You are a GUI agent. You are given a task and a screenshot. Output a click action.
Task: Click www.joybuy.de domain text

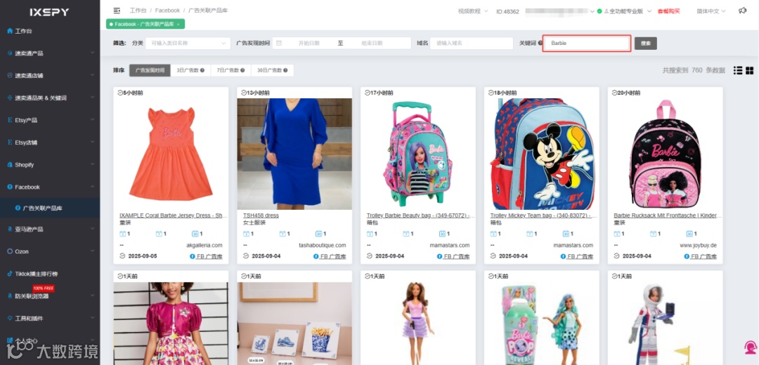pos(699,245)
